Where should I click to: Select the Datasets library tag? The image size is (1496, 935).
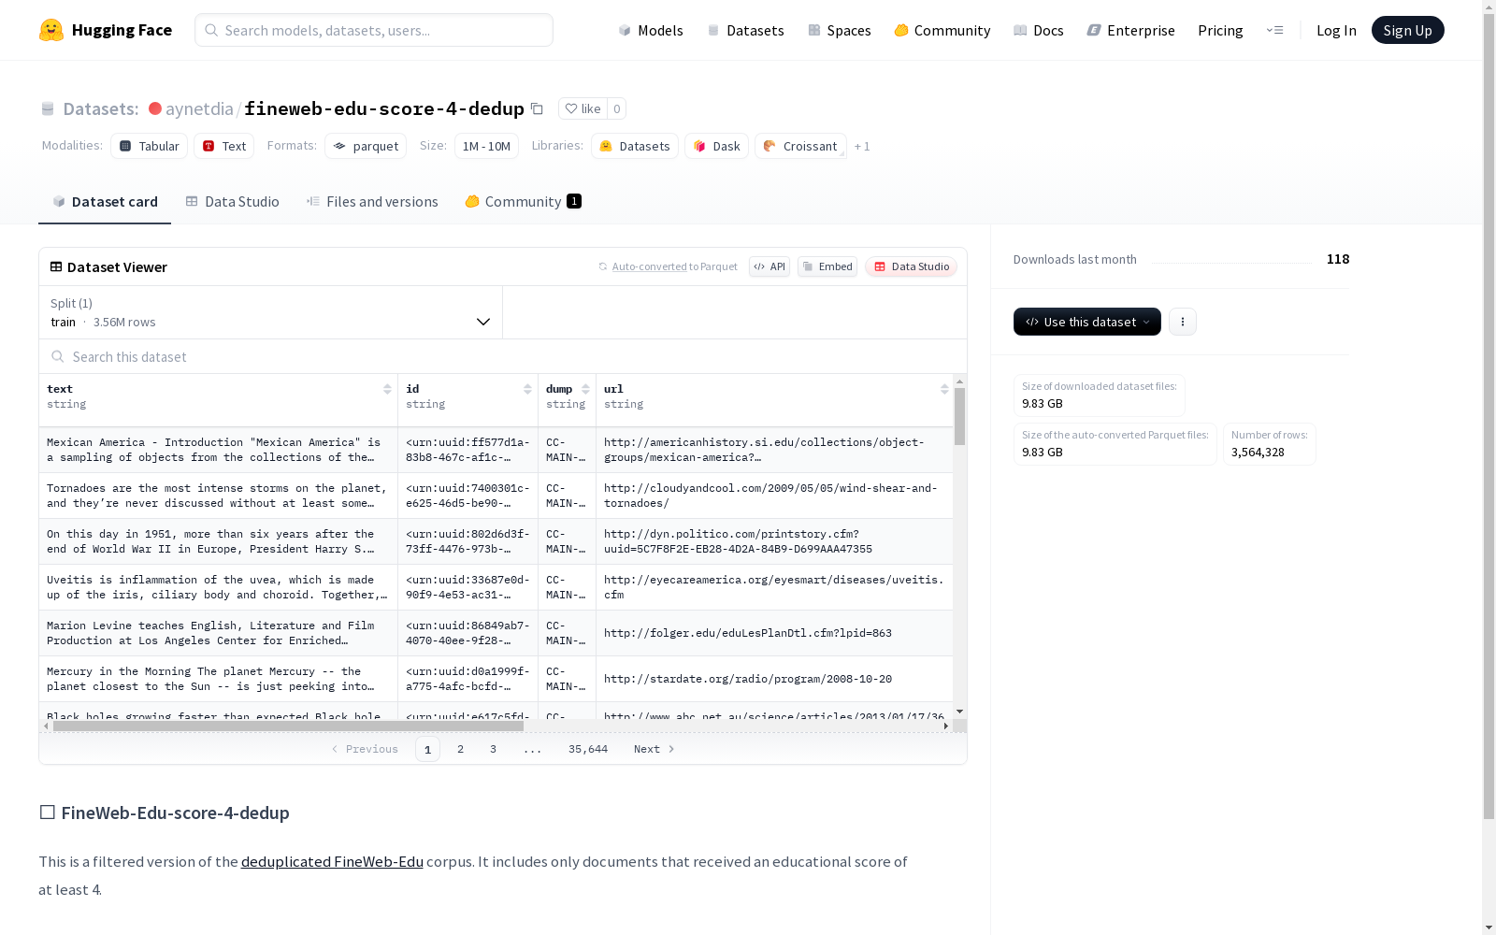(x=635, y=146)
